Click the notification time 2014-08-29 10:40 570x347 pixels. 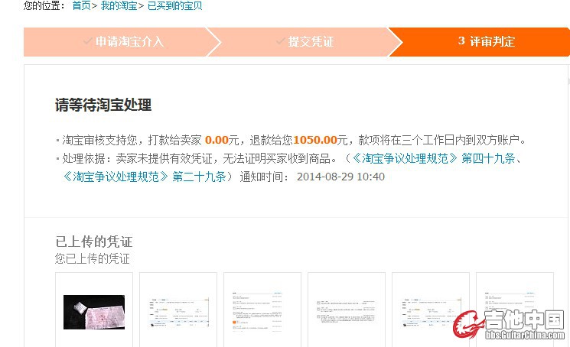pyautogui.click(x=340, y=177)
